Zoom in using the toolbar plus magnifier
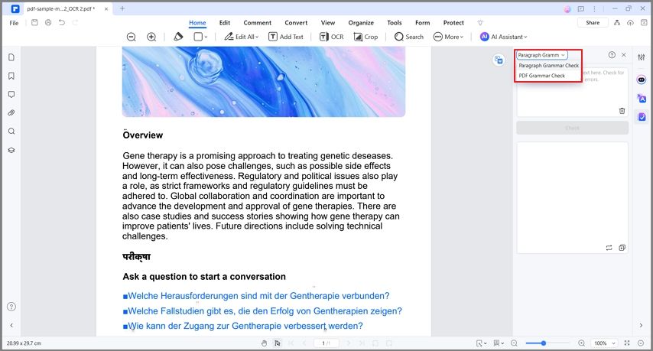The width and height of the screenshot is (653, 351). [151, 37]
